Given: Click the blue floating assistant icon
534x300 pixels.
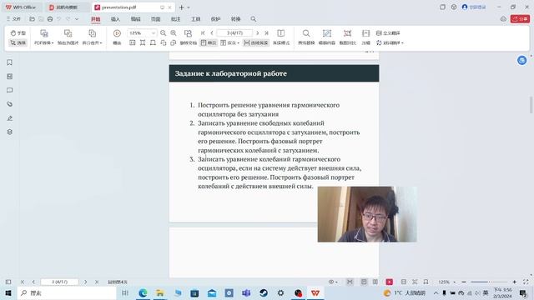Looking at the screenshot, I should (x=522, y=61).
